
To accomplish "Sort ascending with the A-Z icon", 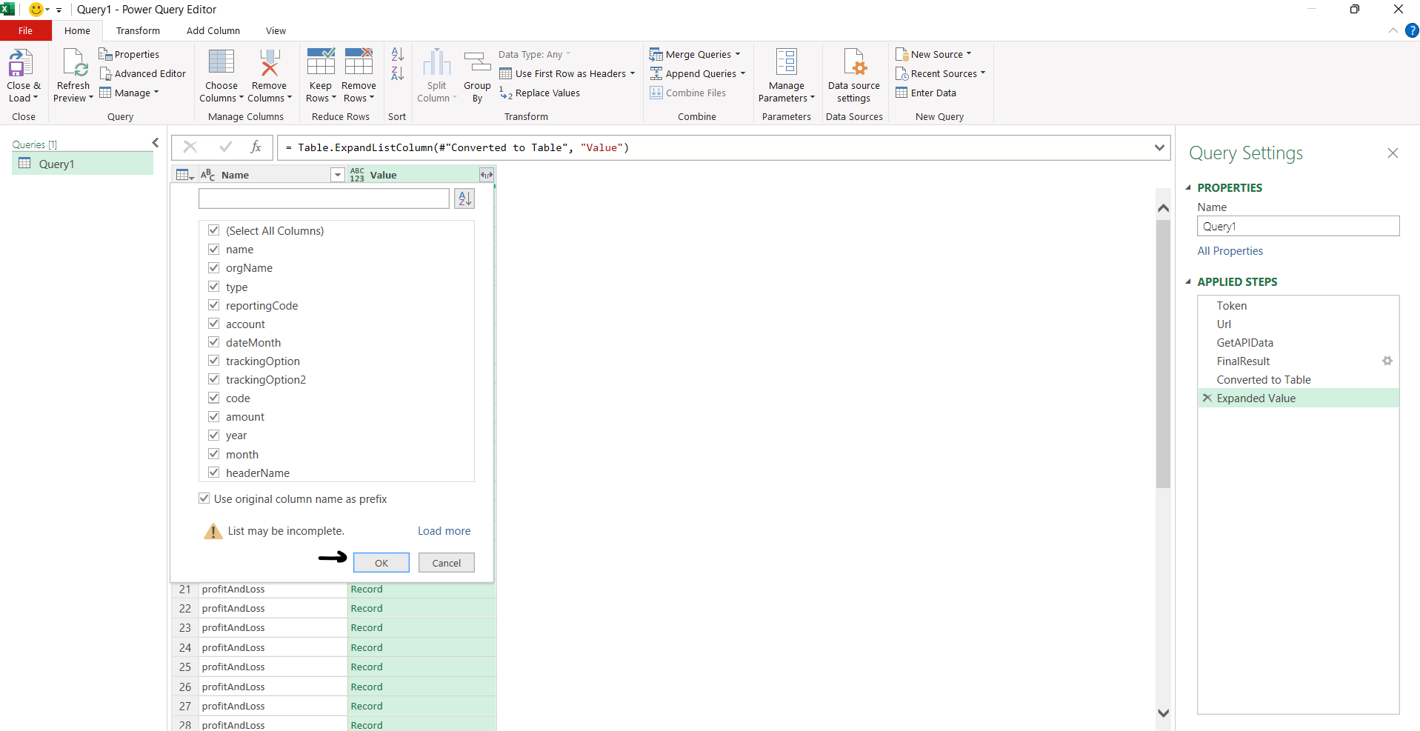I will coord(398,54).
